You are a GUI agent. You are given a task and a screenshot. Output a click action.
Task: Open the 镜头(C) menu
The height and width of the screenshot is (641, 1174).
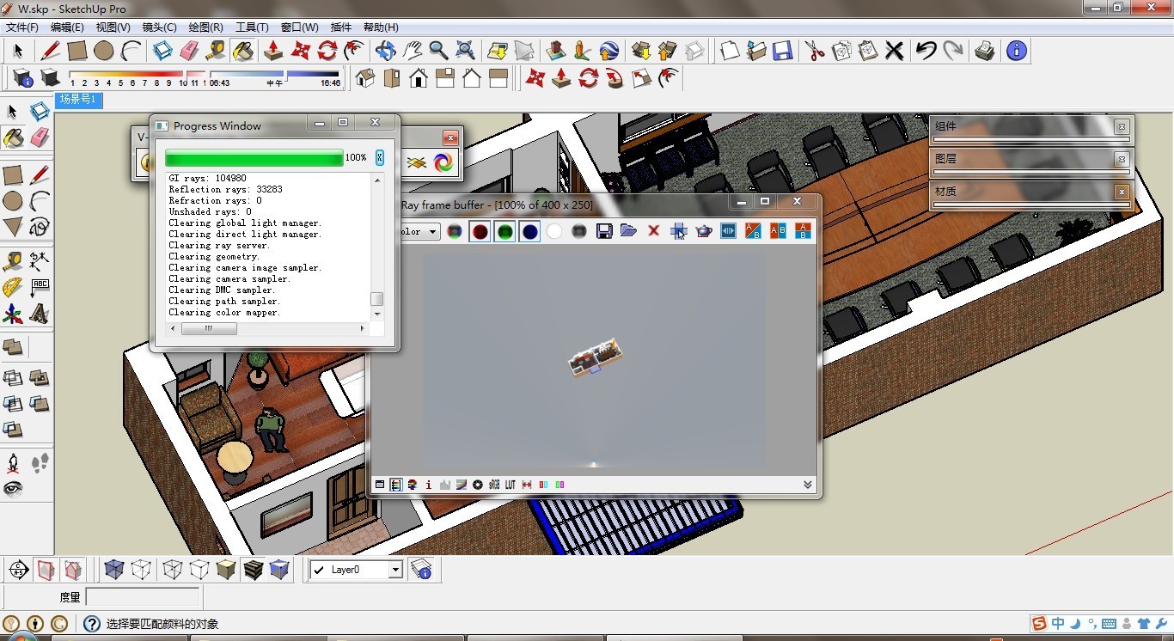pyautogui.click(x=159, y=27)
